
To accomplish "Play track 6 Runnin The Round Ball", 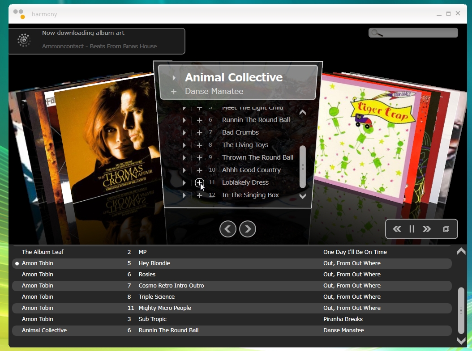I will coord(184,120).
